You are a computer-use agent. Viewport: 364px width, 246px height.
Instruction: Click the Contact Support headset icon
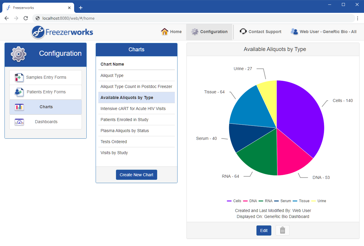[x=243, y=31]
